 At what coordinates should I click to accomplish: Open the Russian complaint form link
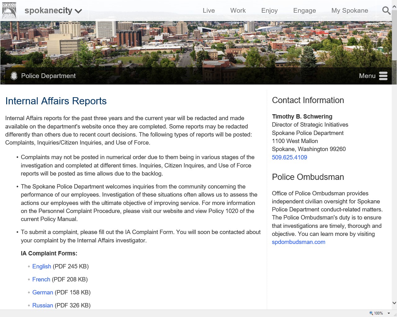[x=42, y=305]
